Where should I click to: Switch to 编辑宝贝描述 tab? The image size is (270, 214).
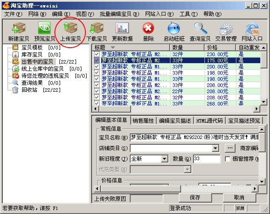click(x=175, y=120)
